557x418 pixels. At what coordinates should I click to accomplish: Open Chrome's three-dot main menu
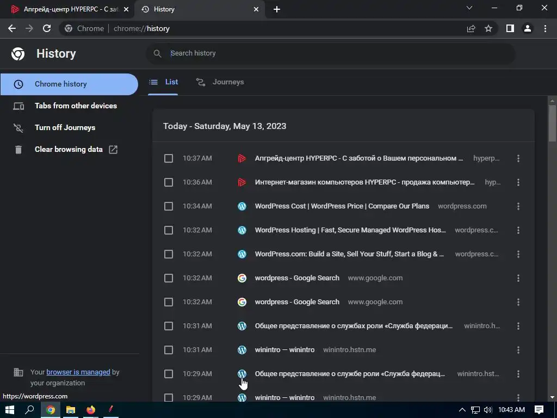(x=545, y=28)
